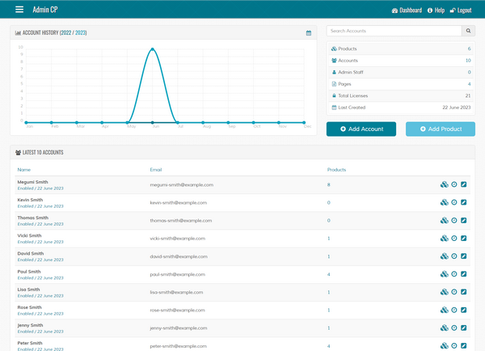Click the edit pencil icon for Megumi Smith
The image size is (485, 351).
[463, 184]
